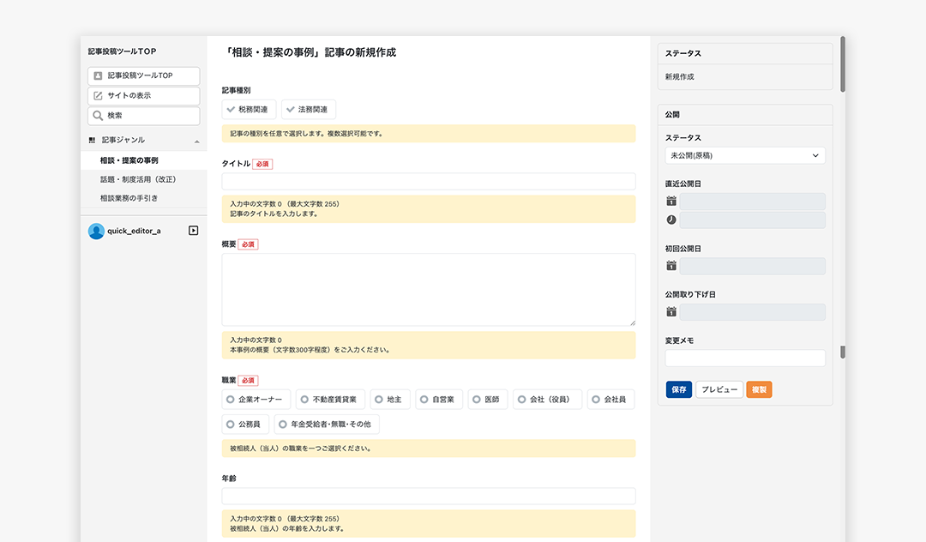This screenshot has height=542, width=926.
Task: Click the サイトの表示 pencil icon
Action: [97, 95]
